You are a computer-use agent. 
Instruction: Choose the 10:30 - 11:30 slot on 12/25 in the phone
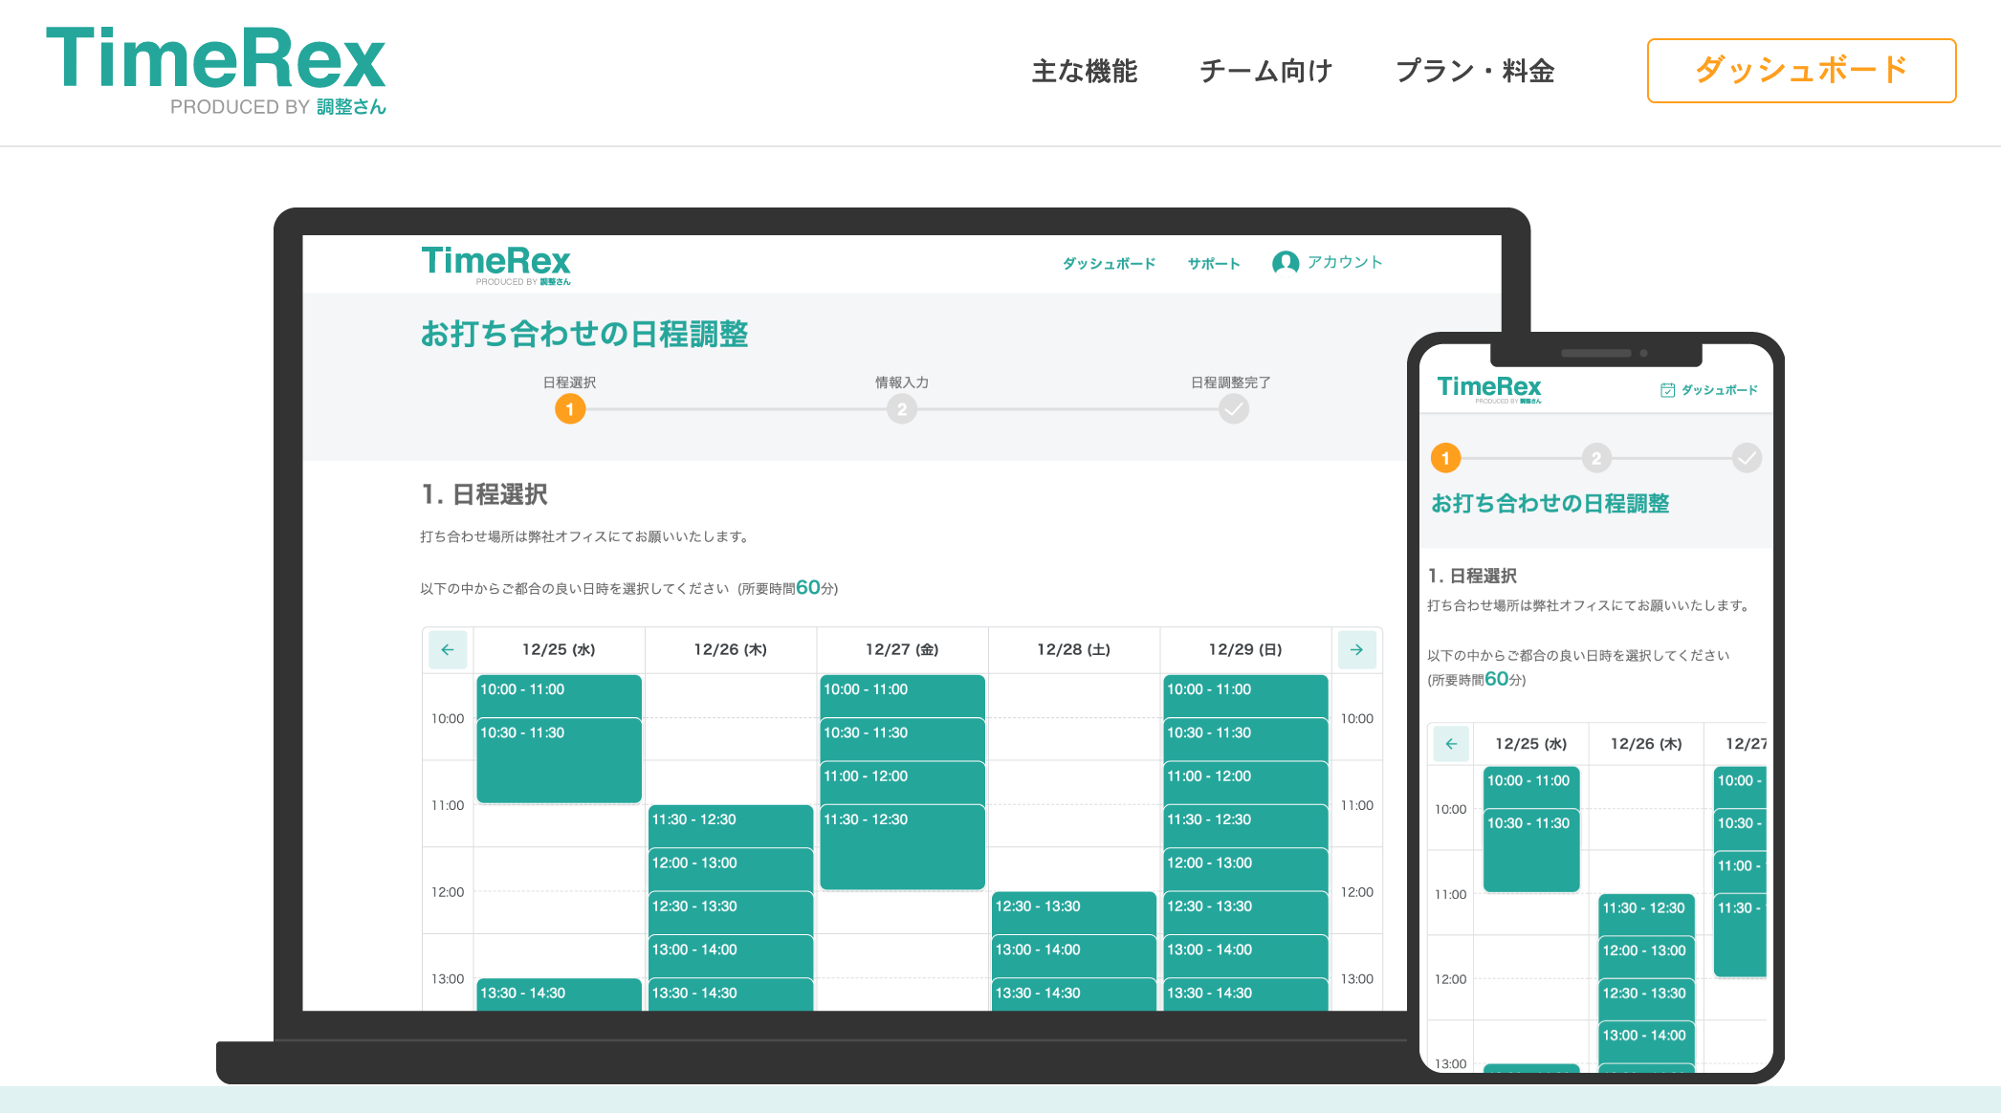(x=1530, y=850)
